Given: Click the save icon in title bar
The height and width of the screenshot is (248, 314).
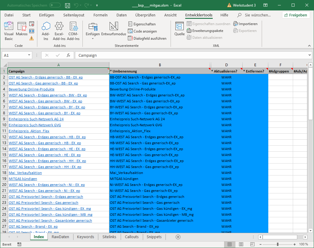Looking at the screenshot, I should click(x=68, y=5).
